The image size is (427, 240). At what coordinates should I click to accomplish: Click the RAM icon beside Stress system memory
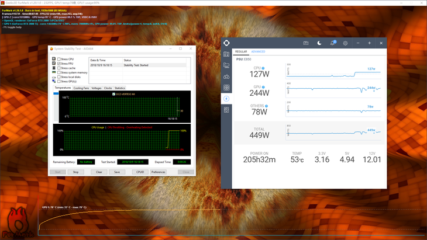click(54, 72)
